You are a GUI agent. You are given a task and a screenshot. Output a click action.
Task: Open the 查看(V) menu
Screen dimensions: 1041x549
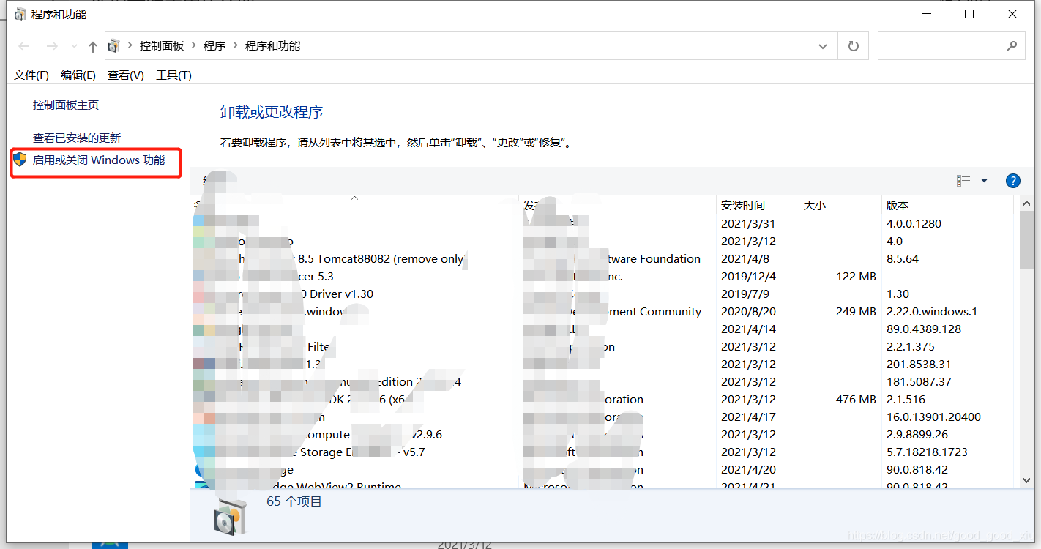126,75
